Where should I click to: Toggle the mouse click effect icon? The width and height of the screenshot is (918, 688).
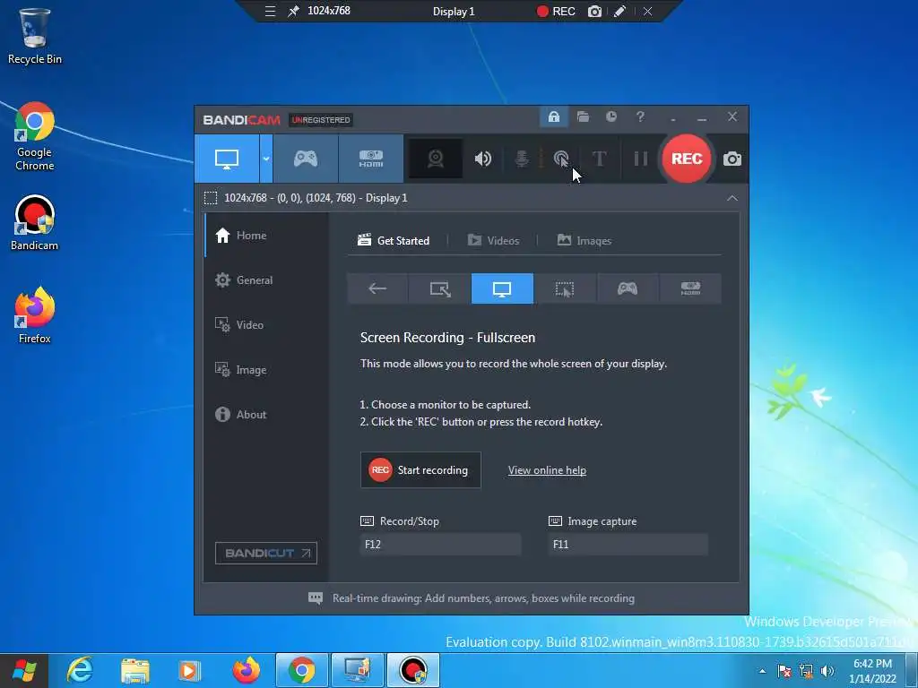[561, 159]
